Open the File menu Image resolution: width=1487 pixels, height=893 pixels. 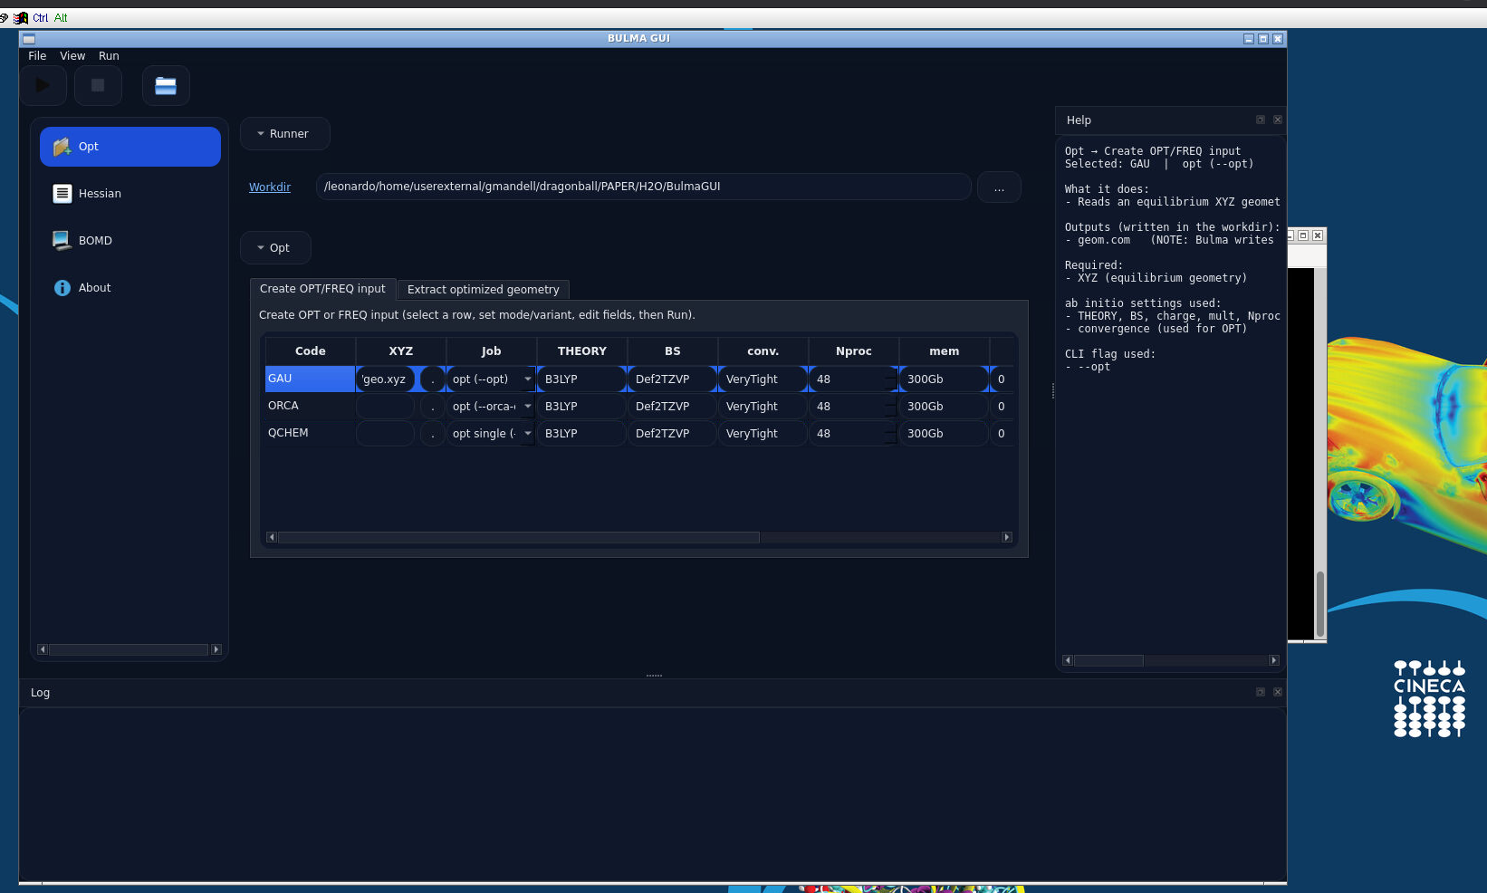(37, 56)
